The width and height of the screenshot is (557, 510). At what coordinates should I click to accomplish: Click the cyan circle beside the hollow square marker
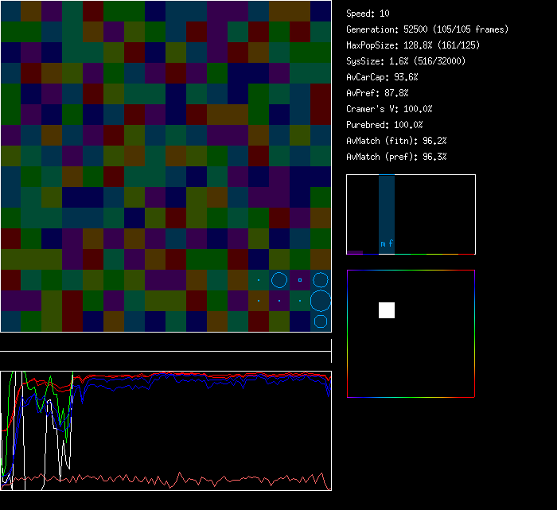[x=279, y=280]
